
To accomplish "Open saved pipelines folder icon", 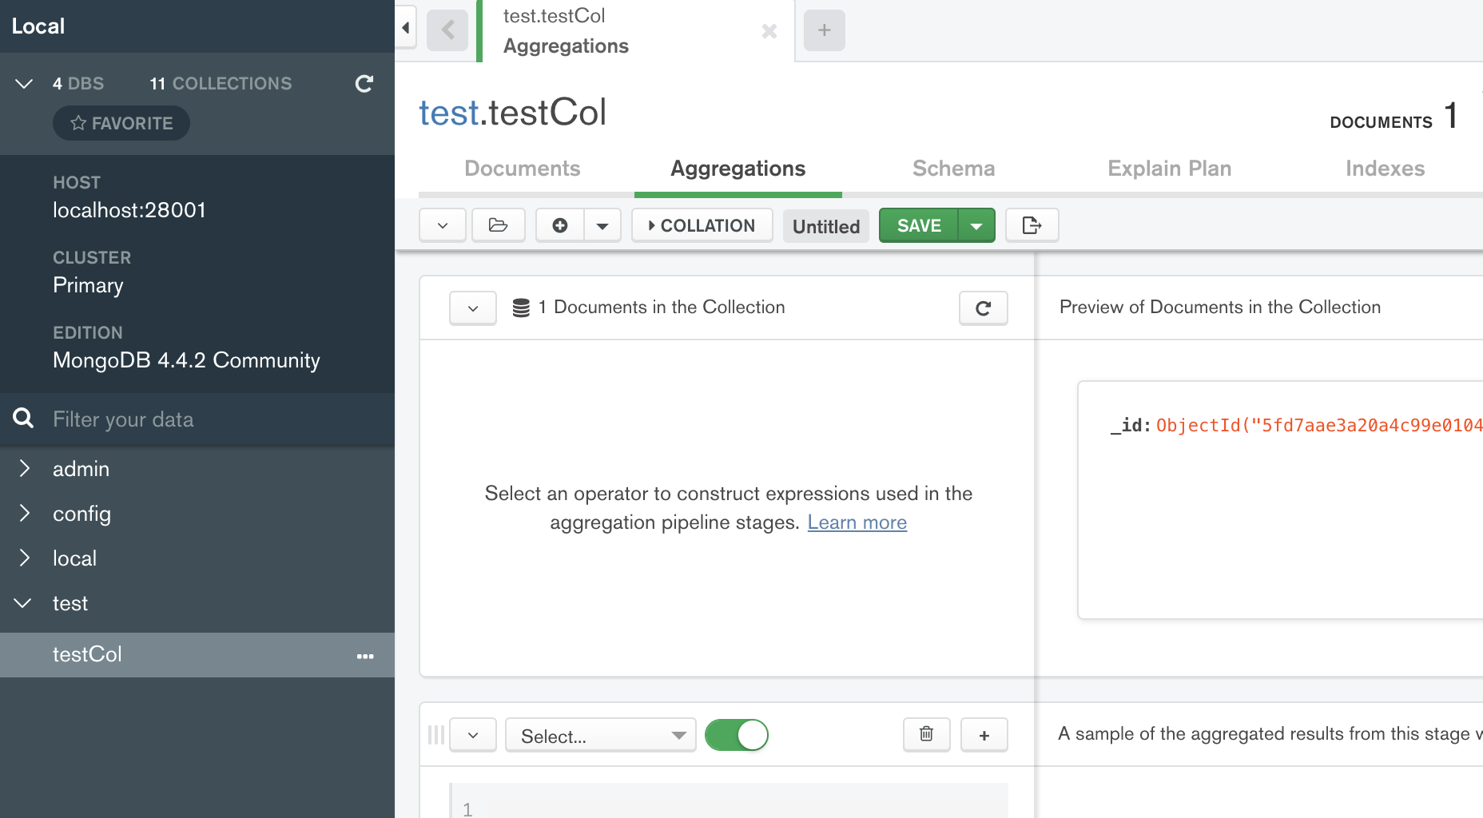I will (x=498, y=225).
